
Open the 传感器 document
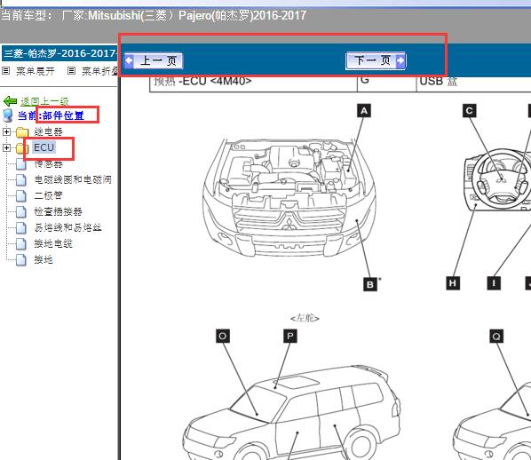[x=48, y=164]
